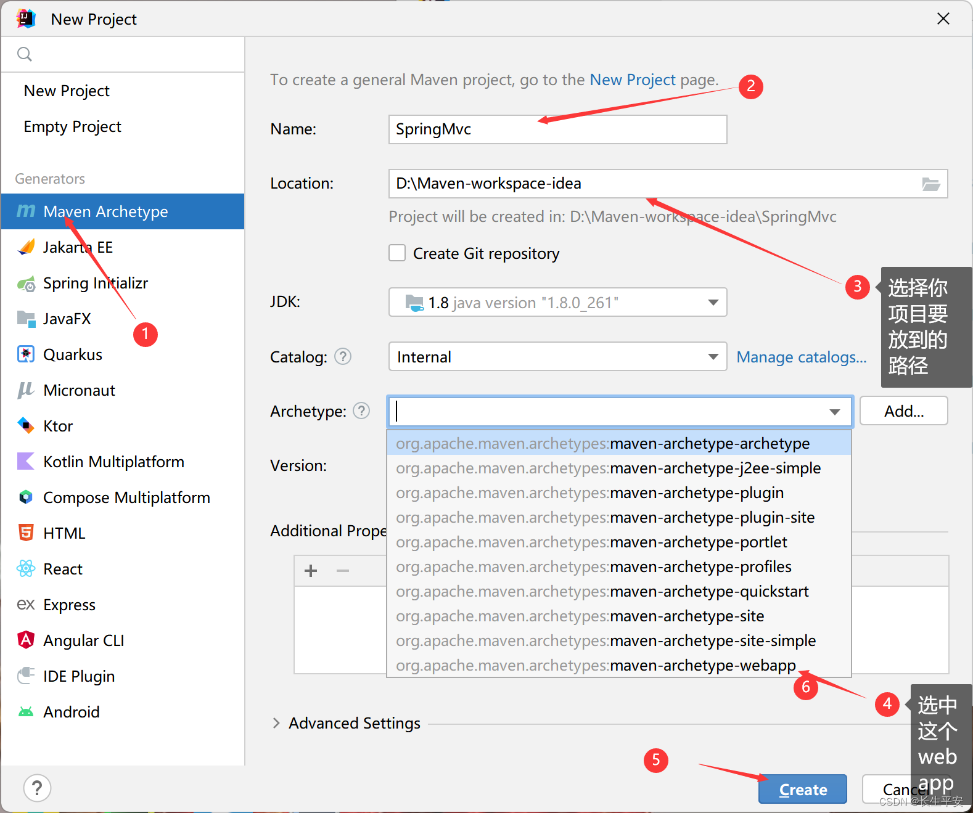Click the Jakarta EE sail icon
The height and width of the screenshot is (813, 973).
[26, 247]
